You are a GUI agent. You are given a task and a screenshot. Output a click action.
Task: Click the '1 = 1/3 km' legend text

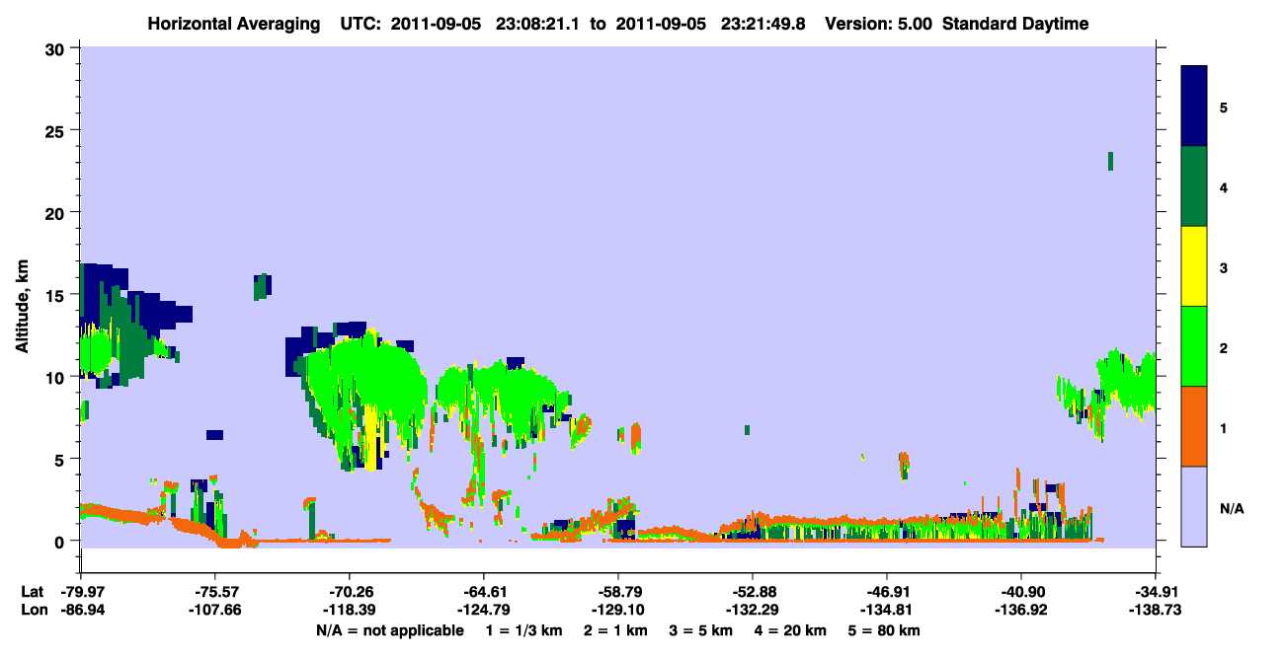coord(524,630)
